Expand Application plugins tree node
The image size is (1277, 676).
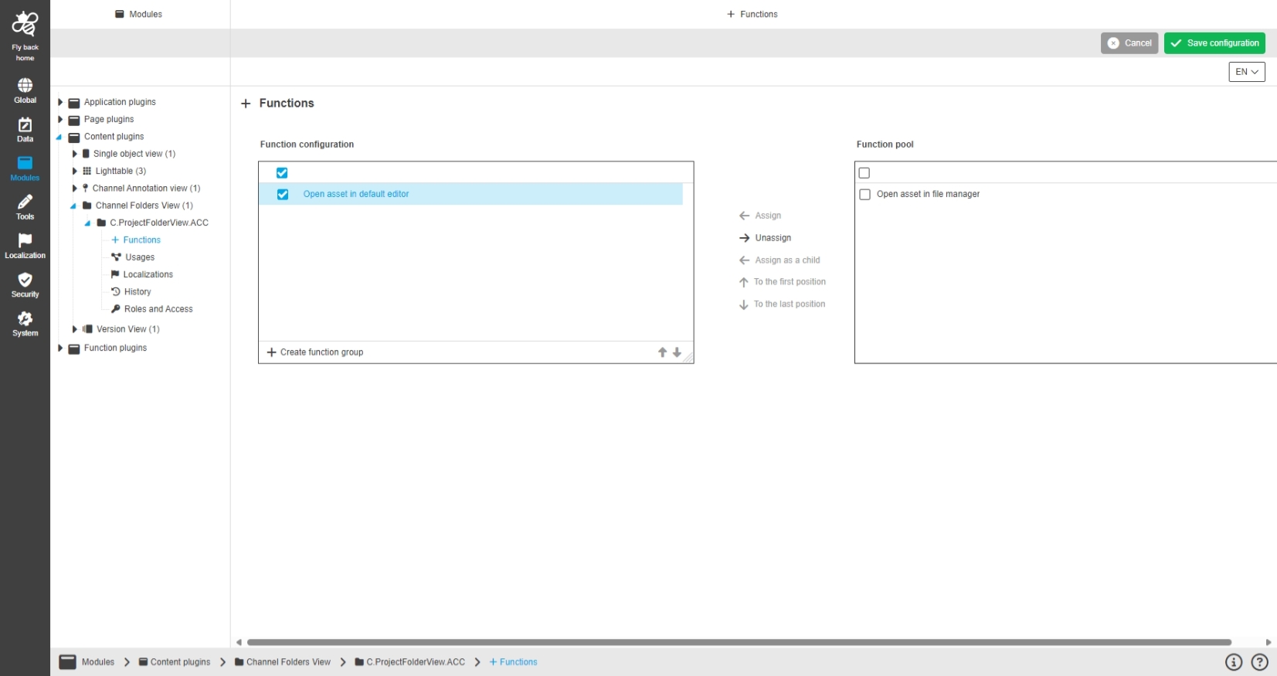pyautogui.click(x=60, y=102)
